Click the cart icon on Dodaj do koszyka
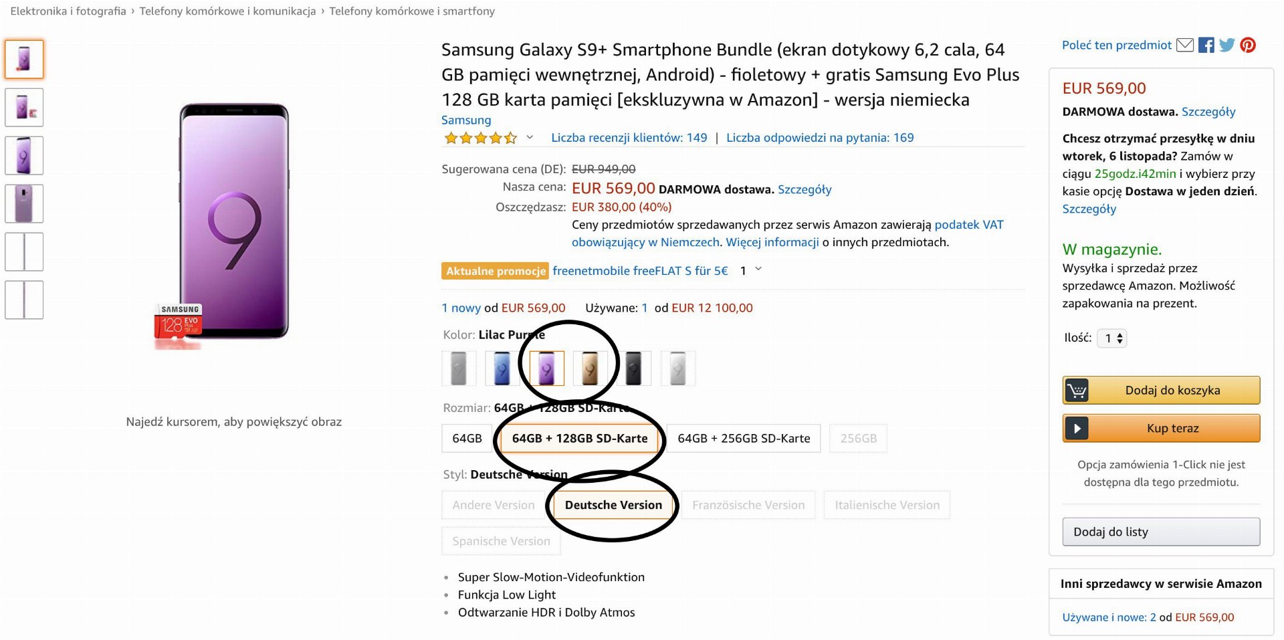Screen dimensions: 1284x640 (x=1077, y=390)
